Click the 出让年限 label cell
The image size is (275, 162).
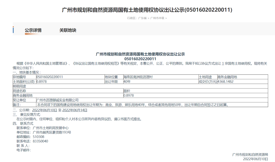click(x=114, y=82)
